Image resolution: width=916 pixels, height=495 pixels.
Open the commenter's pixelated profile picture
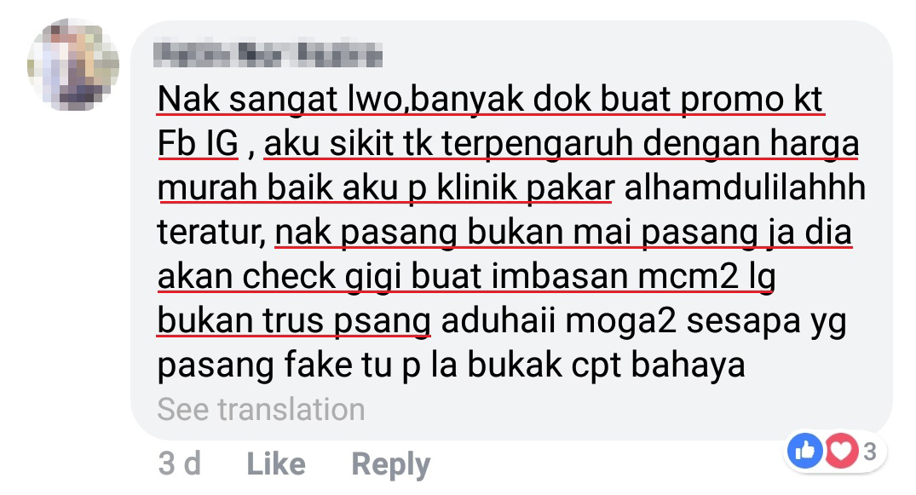coord(73,65)
